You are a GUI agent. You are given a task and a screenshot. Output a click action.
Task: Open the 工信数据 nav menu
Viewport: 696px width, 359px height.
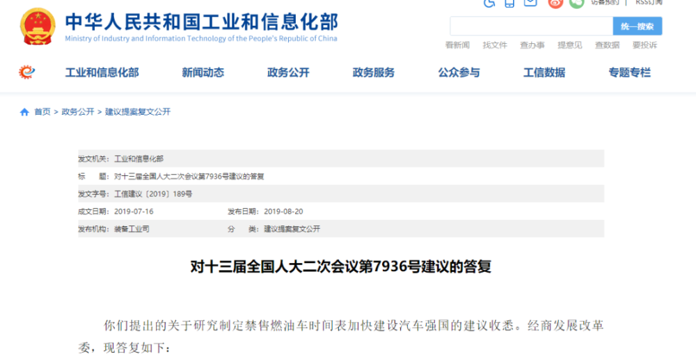pos(544,72)
